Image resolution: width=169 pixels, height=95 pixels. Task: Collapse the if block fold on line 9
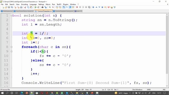point(12,51)
